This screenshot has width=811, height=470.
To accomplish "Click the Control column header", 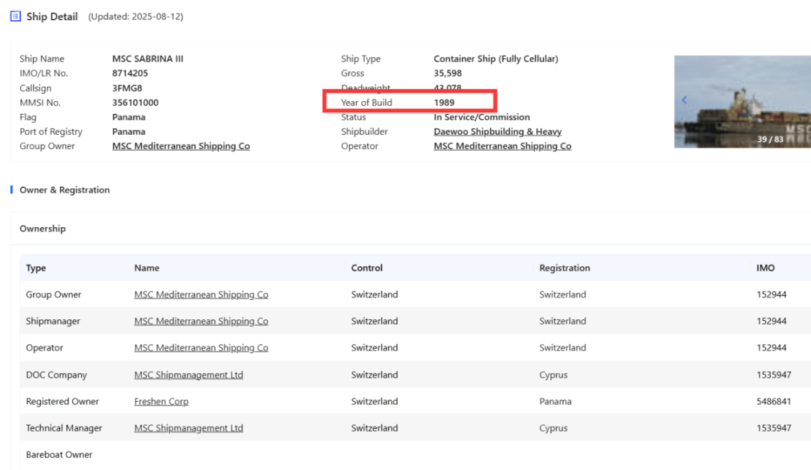I will pos(366,268).
